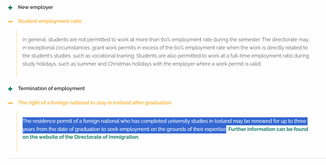
Task: Open the "New employer" section heading
Action: (35, 7)
